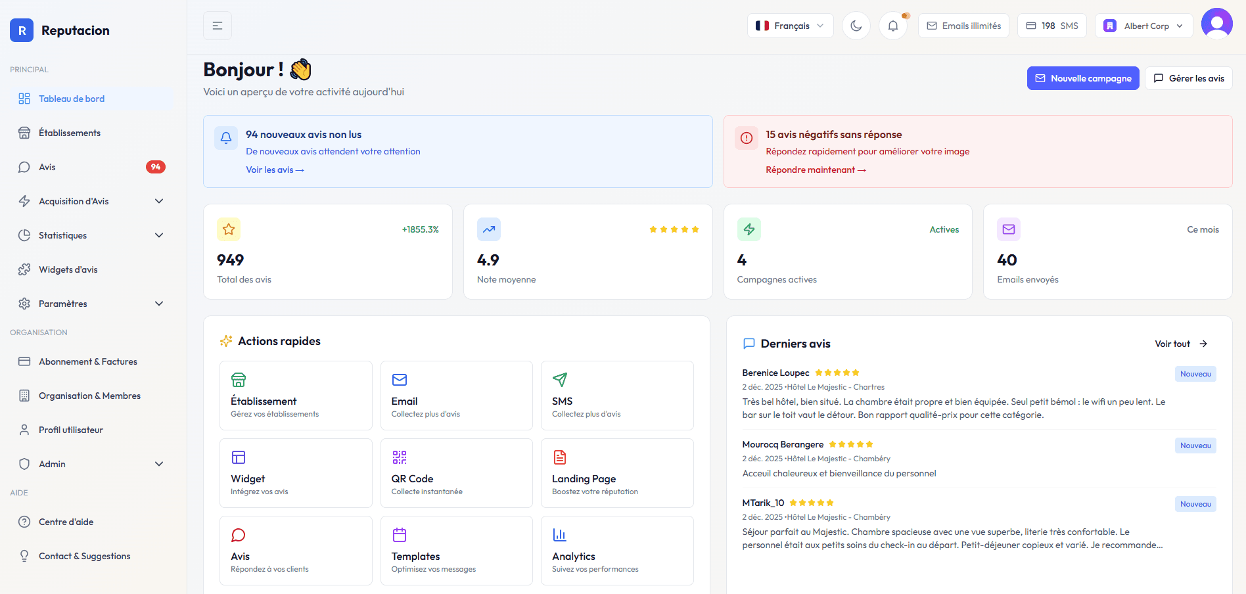
Task: Open the 198 SMS credits indicator
Action: click(x=1051, y=26)
